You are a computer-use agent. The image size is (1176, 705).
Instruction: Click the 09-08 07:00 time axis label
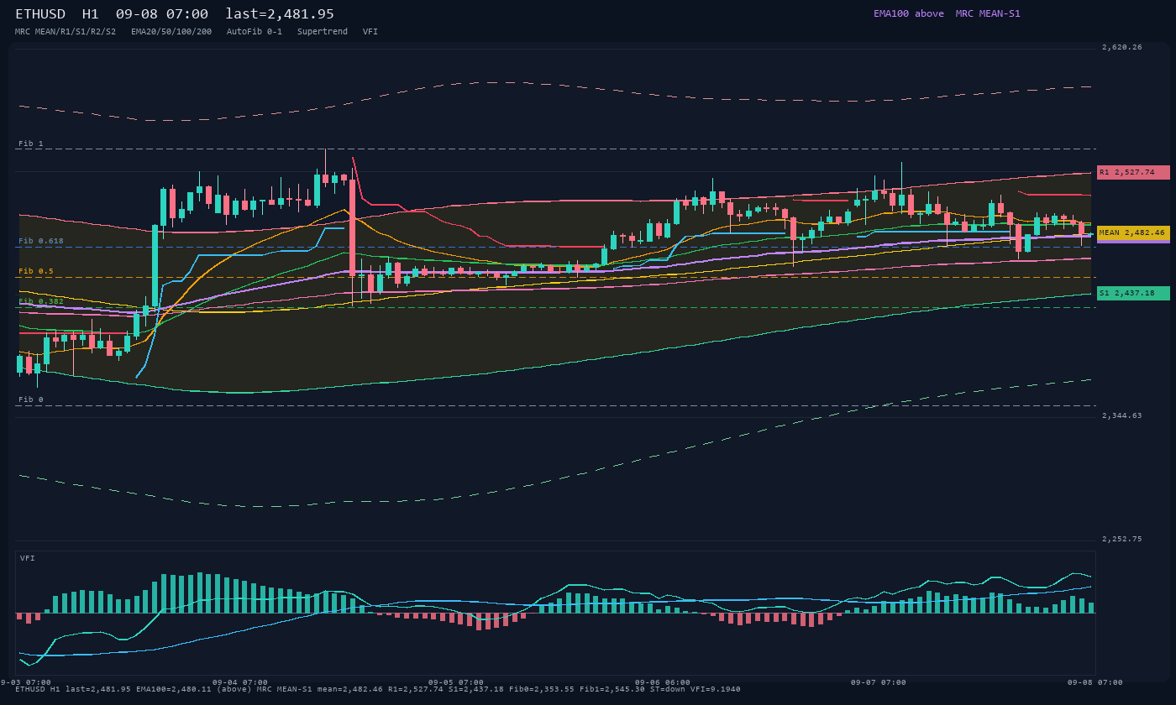point(1095,682)
